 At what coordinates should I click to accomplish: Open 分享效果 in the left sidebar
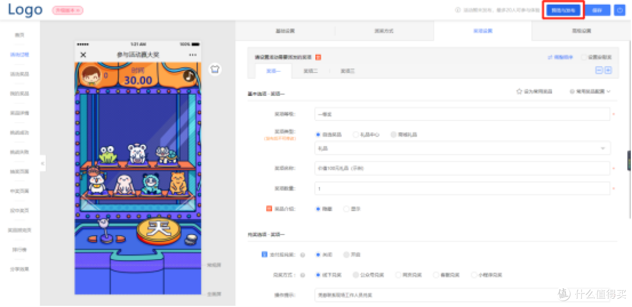tap(20, 269)
